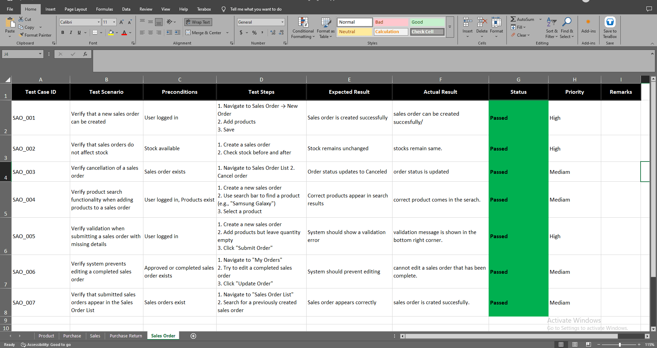Apply the Bad cell style

tap(390, 22)
